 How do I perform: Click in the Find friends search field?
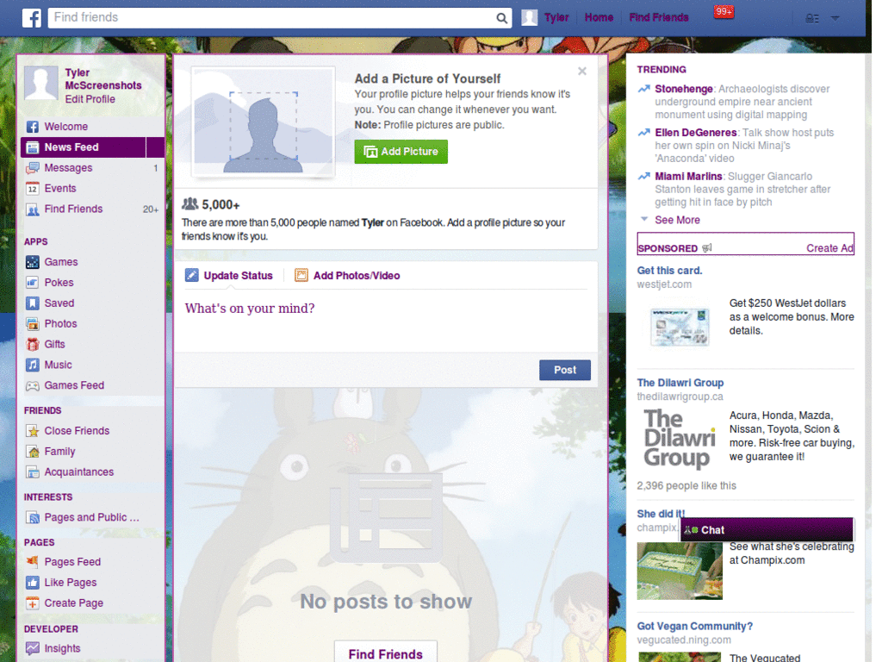pyautogui.click(x=273, y=17)
